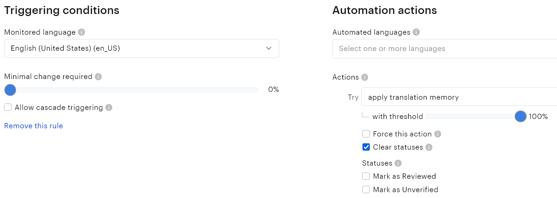Click info icon beside Allow cascade triggering
This screenshot has width=557, height=198.
[109, 108]
